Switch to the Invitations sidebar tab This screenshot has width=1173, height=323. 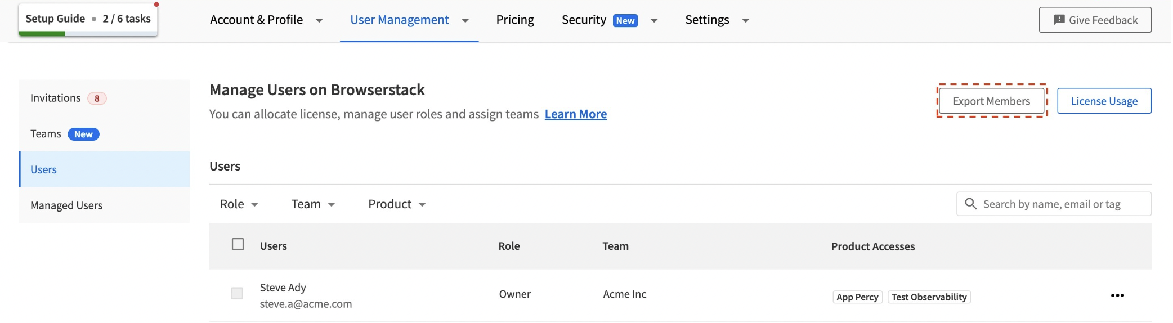point(56,98)
